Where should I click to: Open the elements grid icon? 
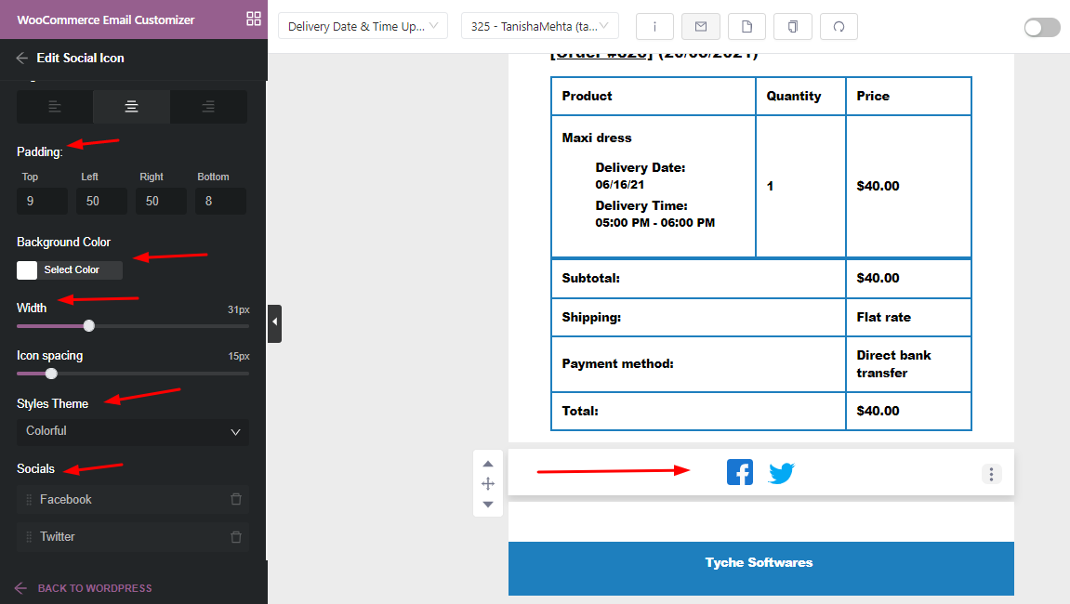coord(253,20)
